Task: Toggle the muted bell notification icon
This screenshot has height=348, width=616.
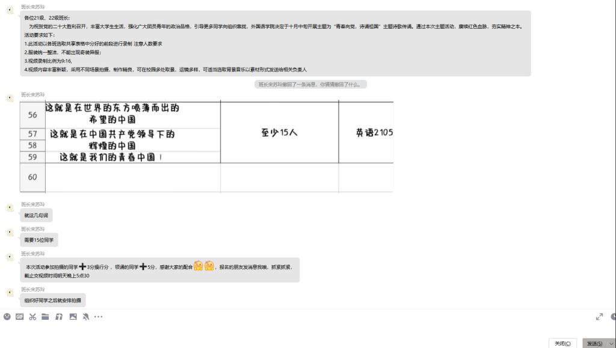Action: click(x=86, y=317)
